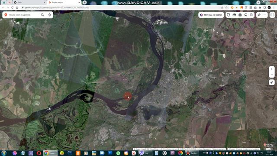Viewport: 277px width, 156px height.
Task: Launch Opera from the taskbar
Action: [x=39, y=153]
